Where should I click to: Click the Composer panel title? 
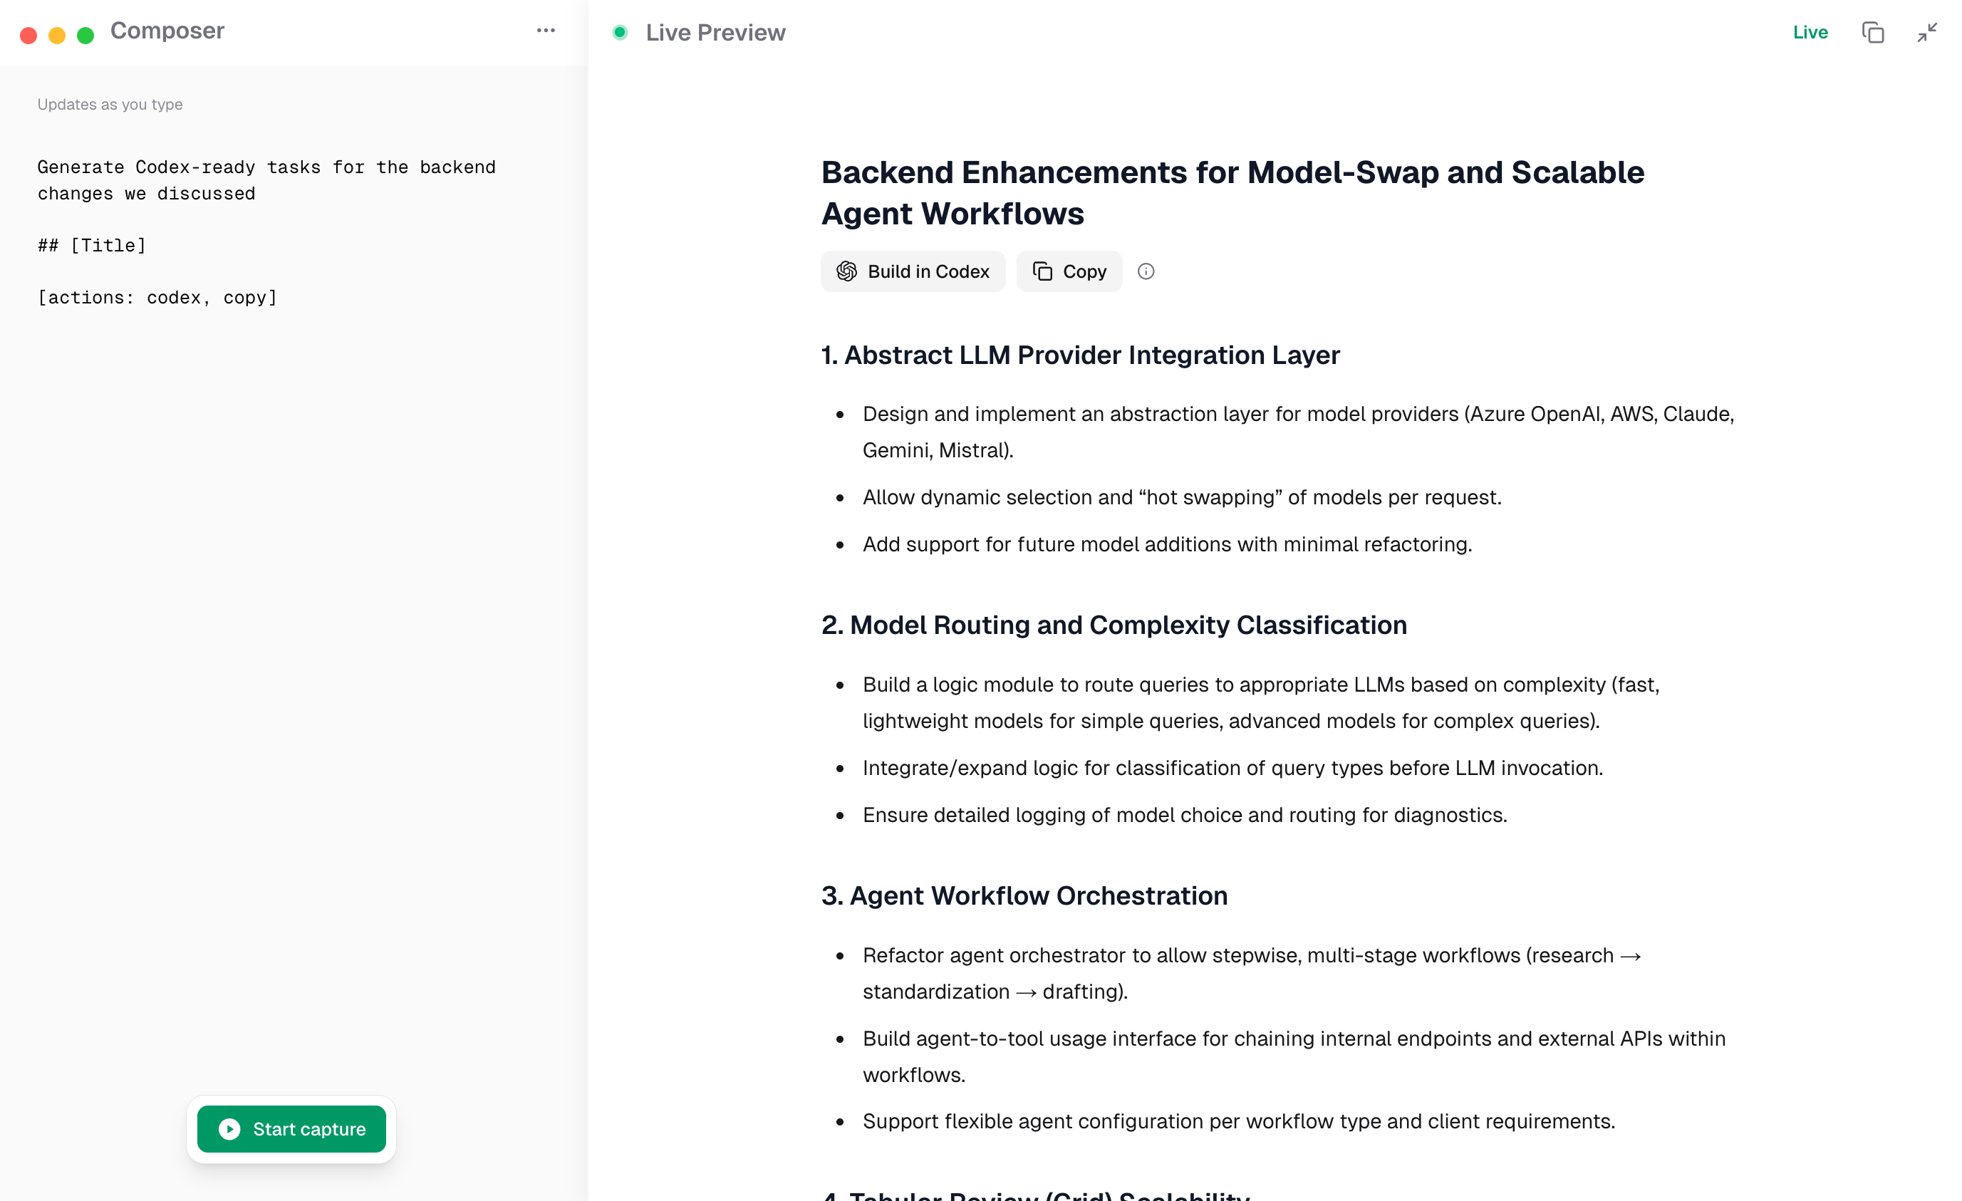click(x=167, y=30)
